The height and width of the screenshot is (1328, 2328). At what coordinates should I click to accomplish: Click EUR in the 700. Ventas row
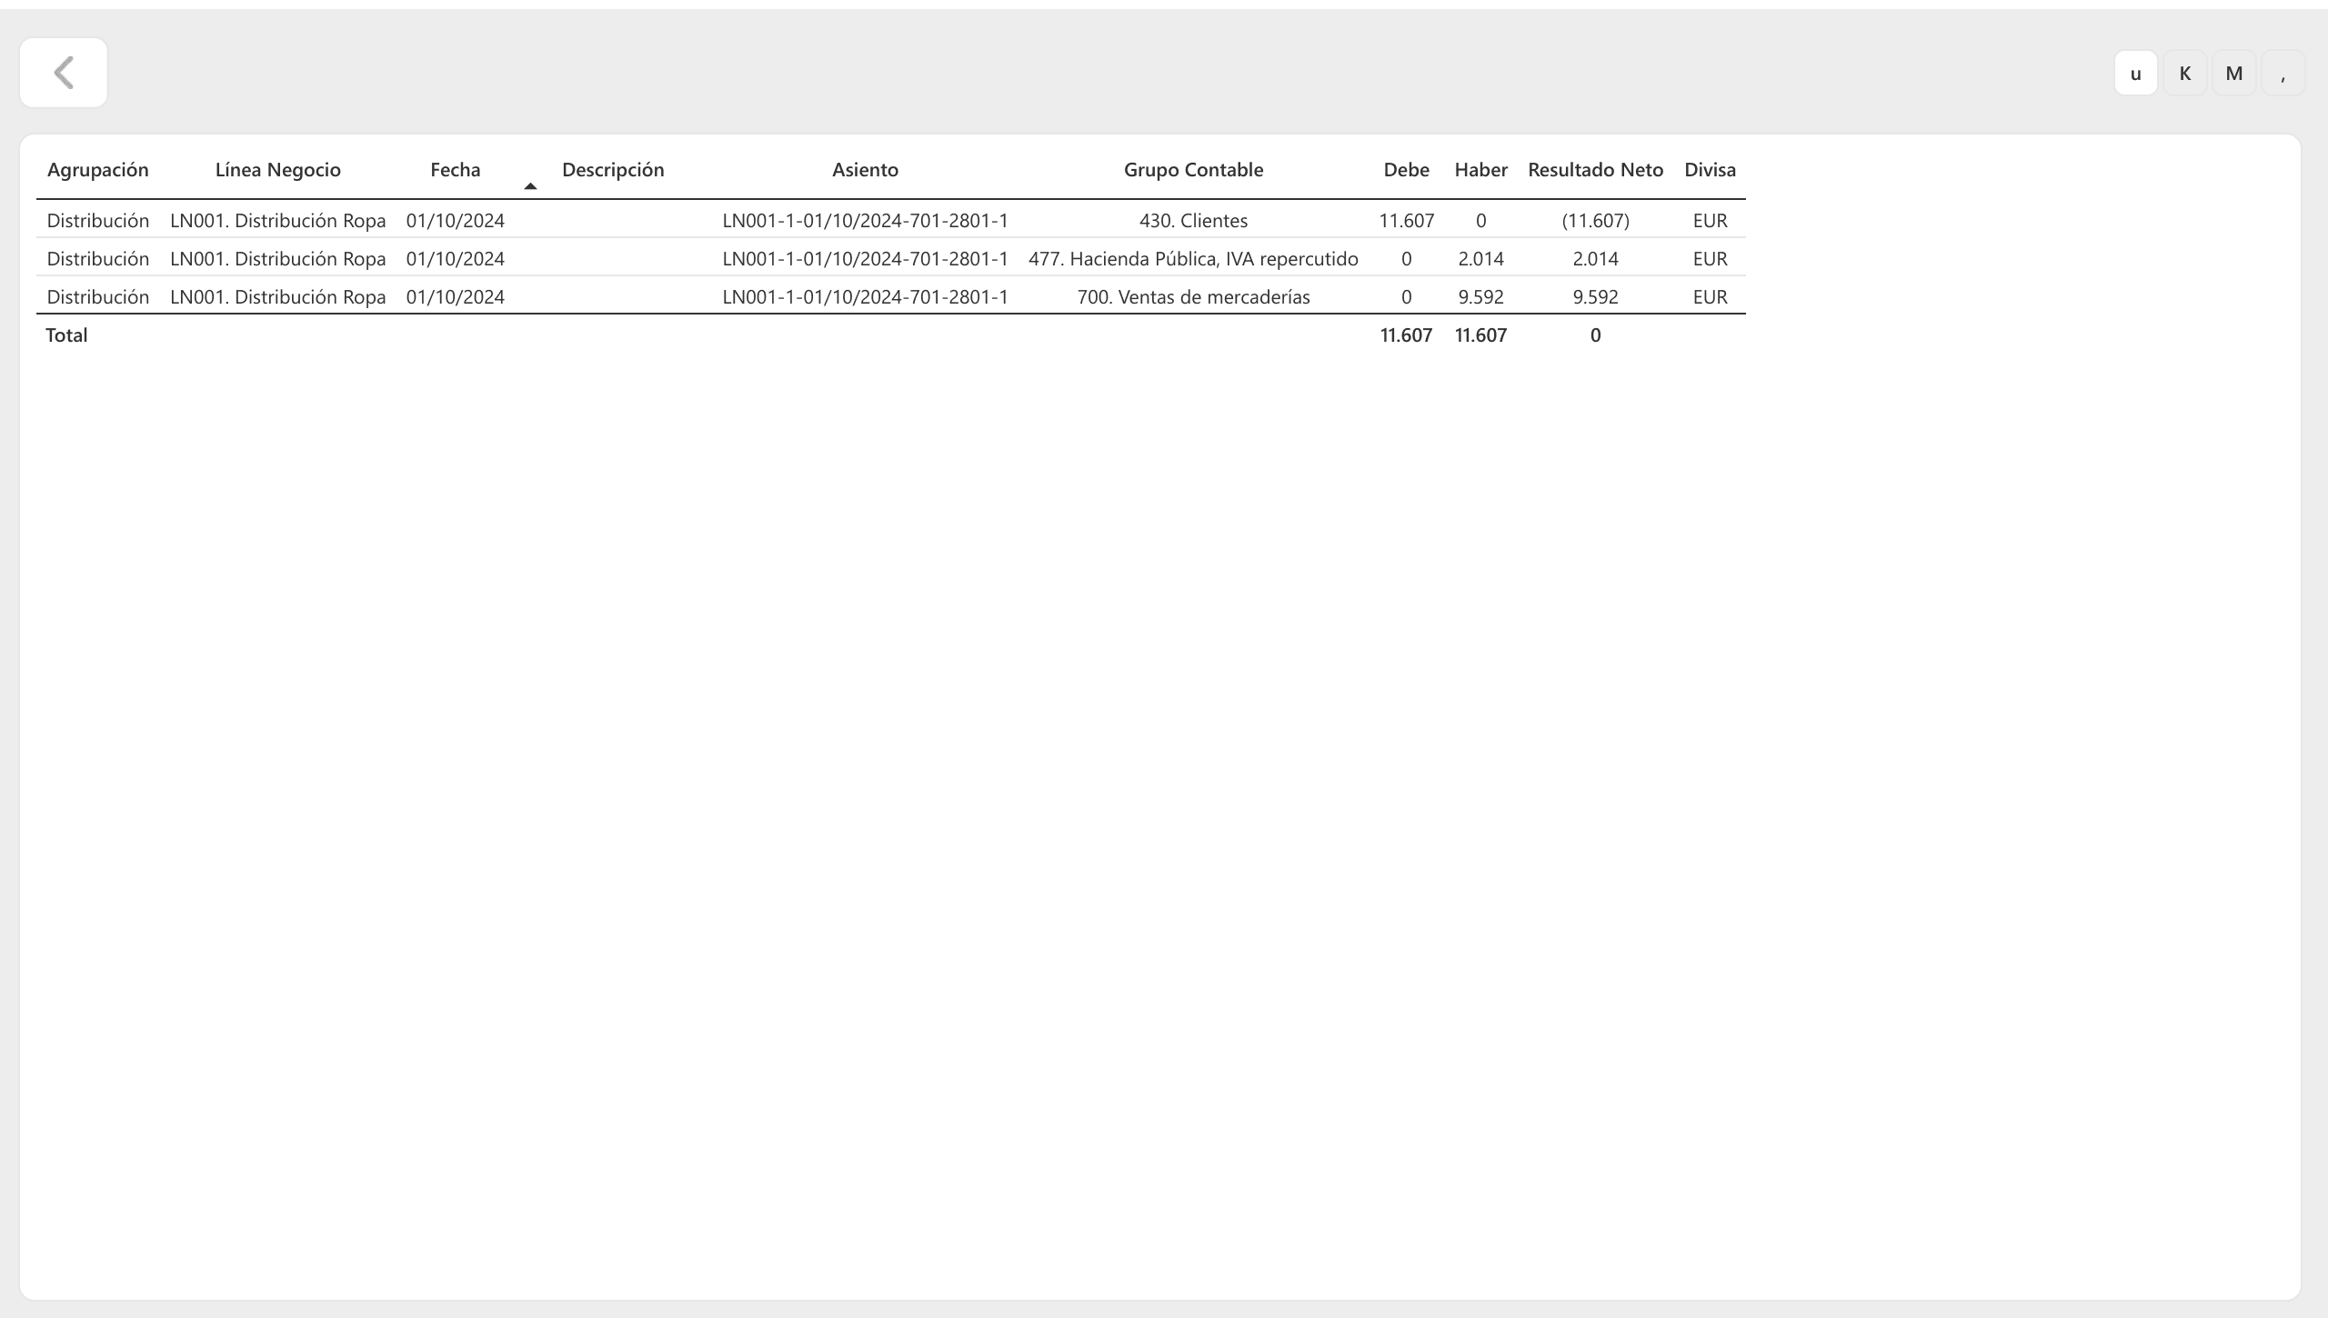tap(1710, 297)
